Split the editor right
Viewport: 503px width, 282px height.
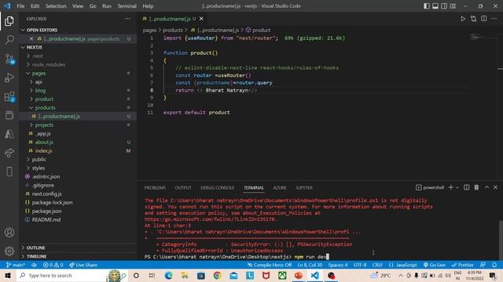click(x=484, y=19)
